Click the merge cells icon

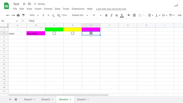point(140,15)
